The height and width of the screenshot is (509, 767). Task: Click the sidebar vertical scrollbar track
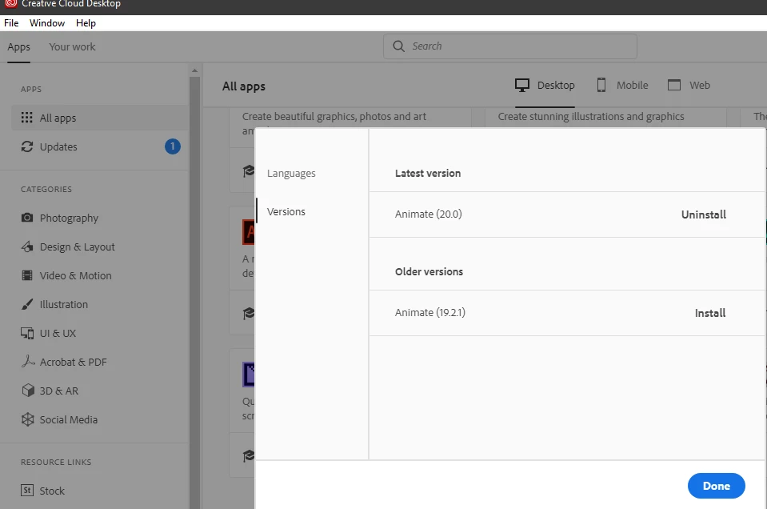click(x=194, y=293)
